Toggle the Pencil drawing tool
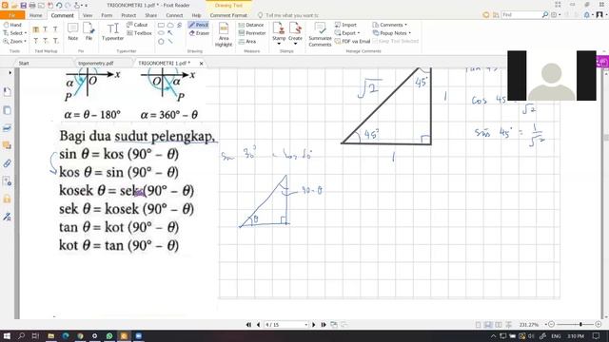This screenshot has width=609, height=342. (x=199, y=25)
